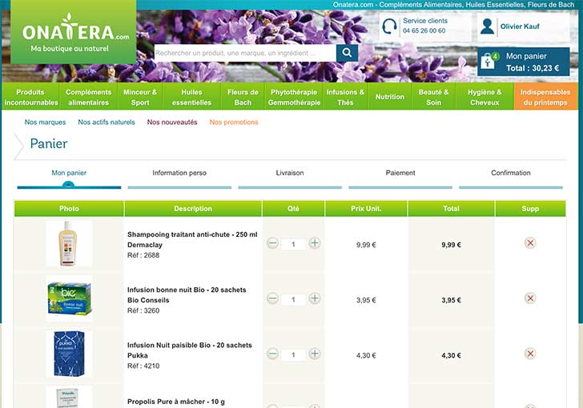Open Compléments alimentaires menu
This screenshot has width=583, height=408.
coord(88,97)
